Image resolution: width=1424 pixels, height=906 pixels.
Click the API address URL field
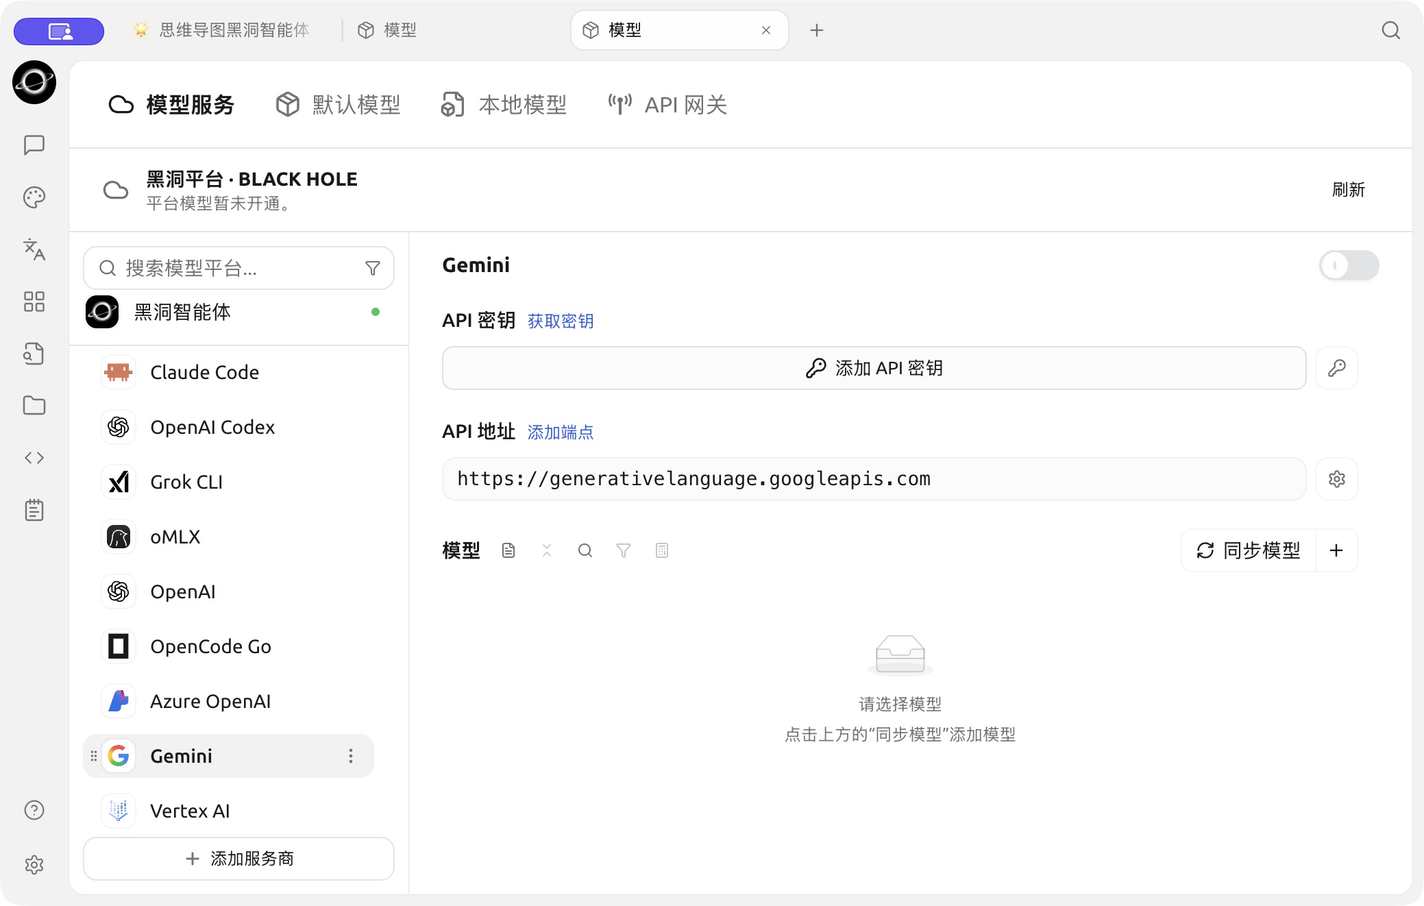pos(874,479)
